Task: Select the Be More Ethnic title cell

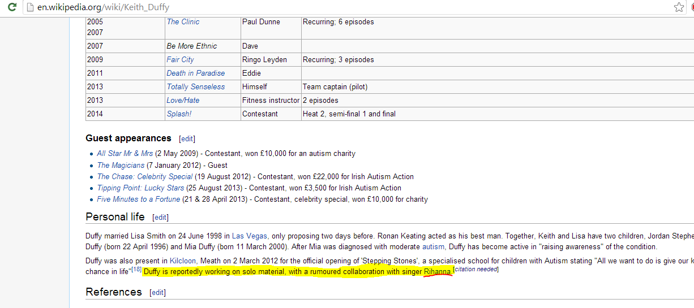Action: coord(203,46)
